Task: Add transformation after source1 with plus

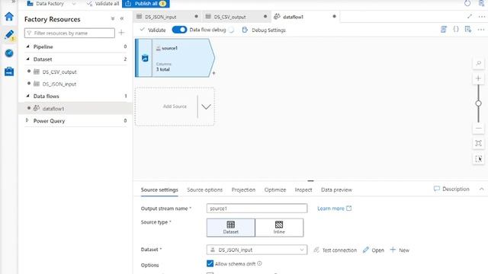Action: point(213,73)
